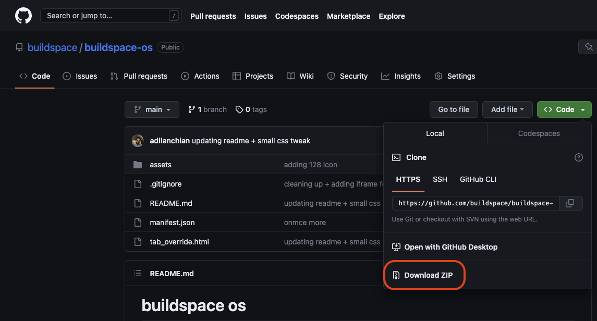Click the file icon next to .gitignore
This screenshot has height=321, width=597.
click(138, 184)
